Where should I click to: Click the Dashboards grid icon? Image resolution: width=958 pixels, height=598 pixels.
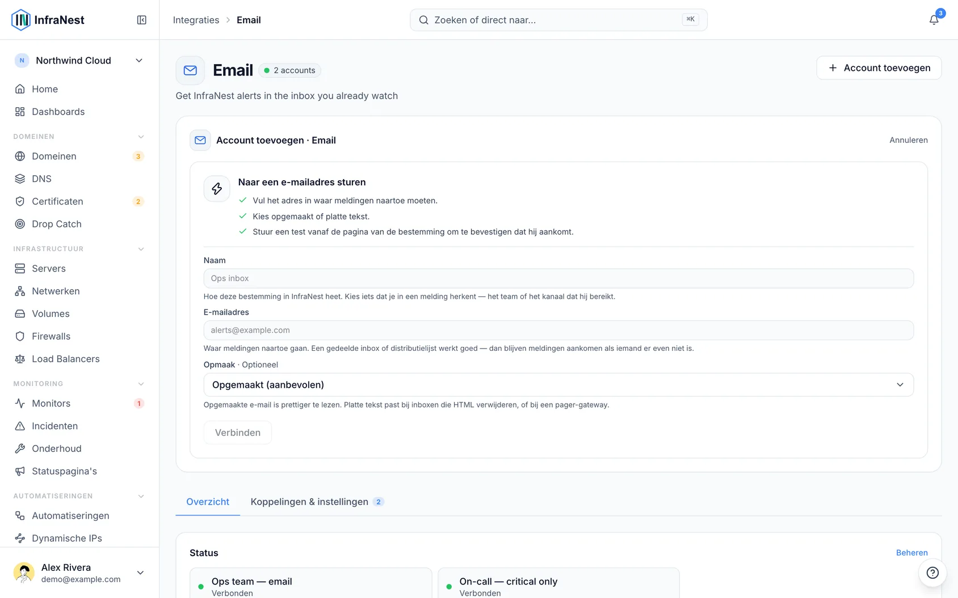[20, 112]
